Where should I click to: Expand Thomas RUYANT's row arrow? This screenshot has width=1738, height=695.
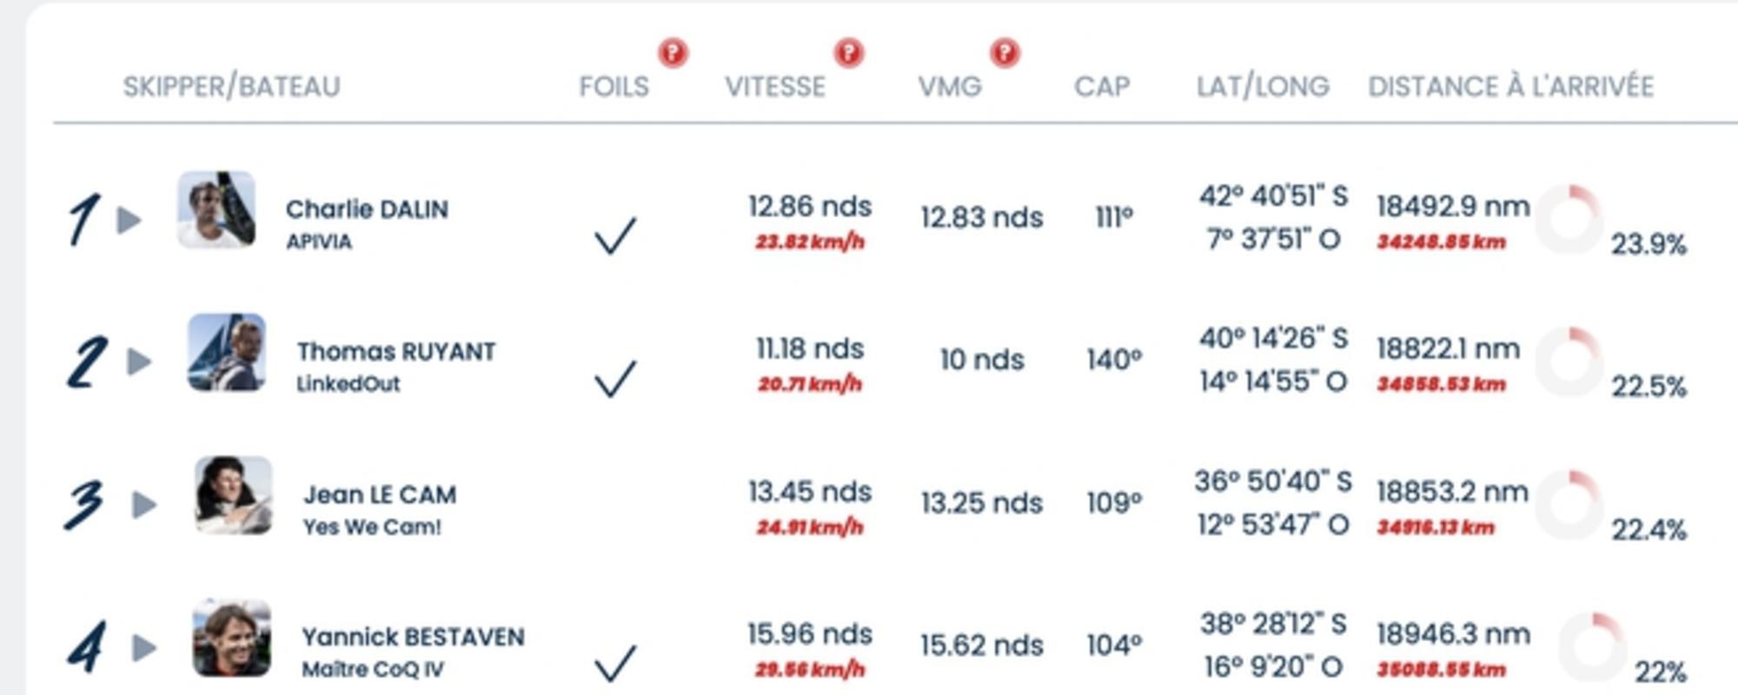tap(139, 361)
